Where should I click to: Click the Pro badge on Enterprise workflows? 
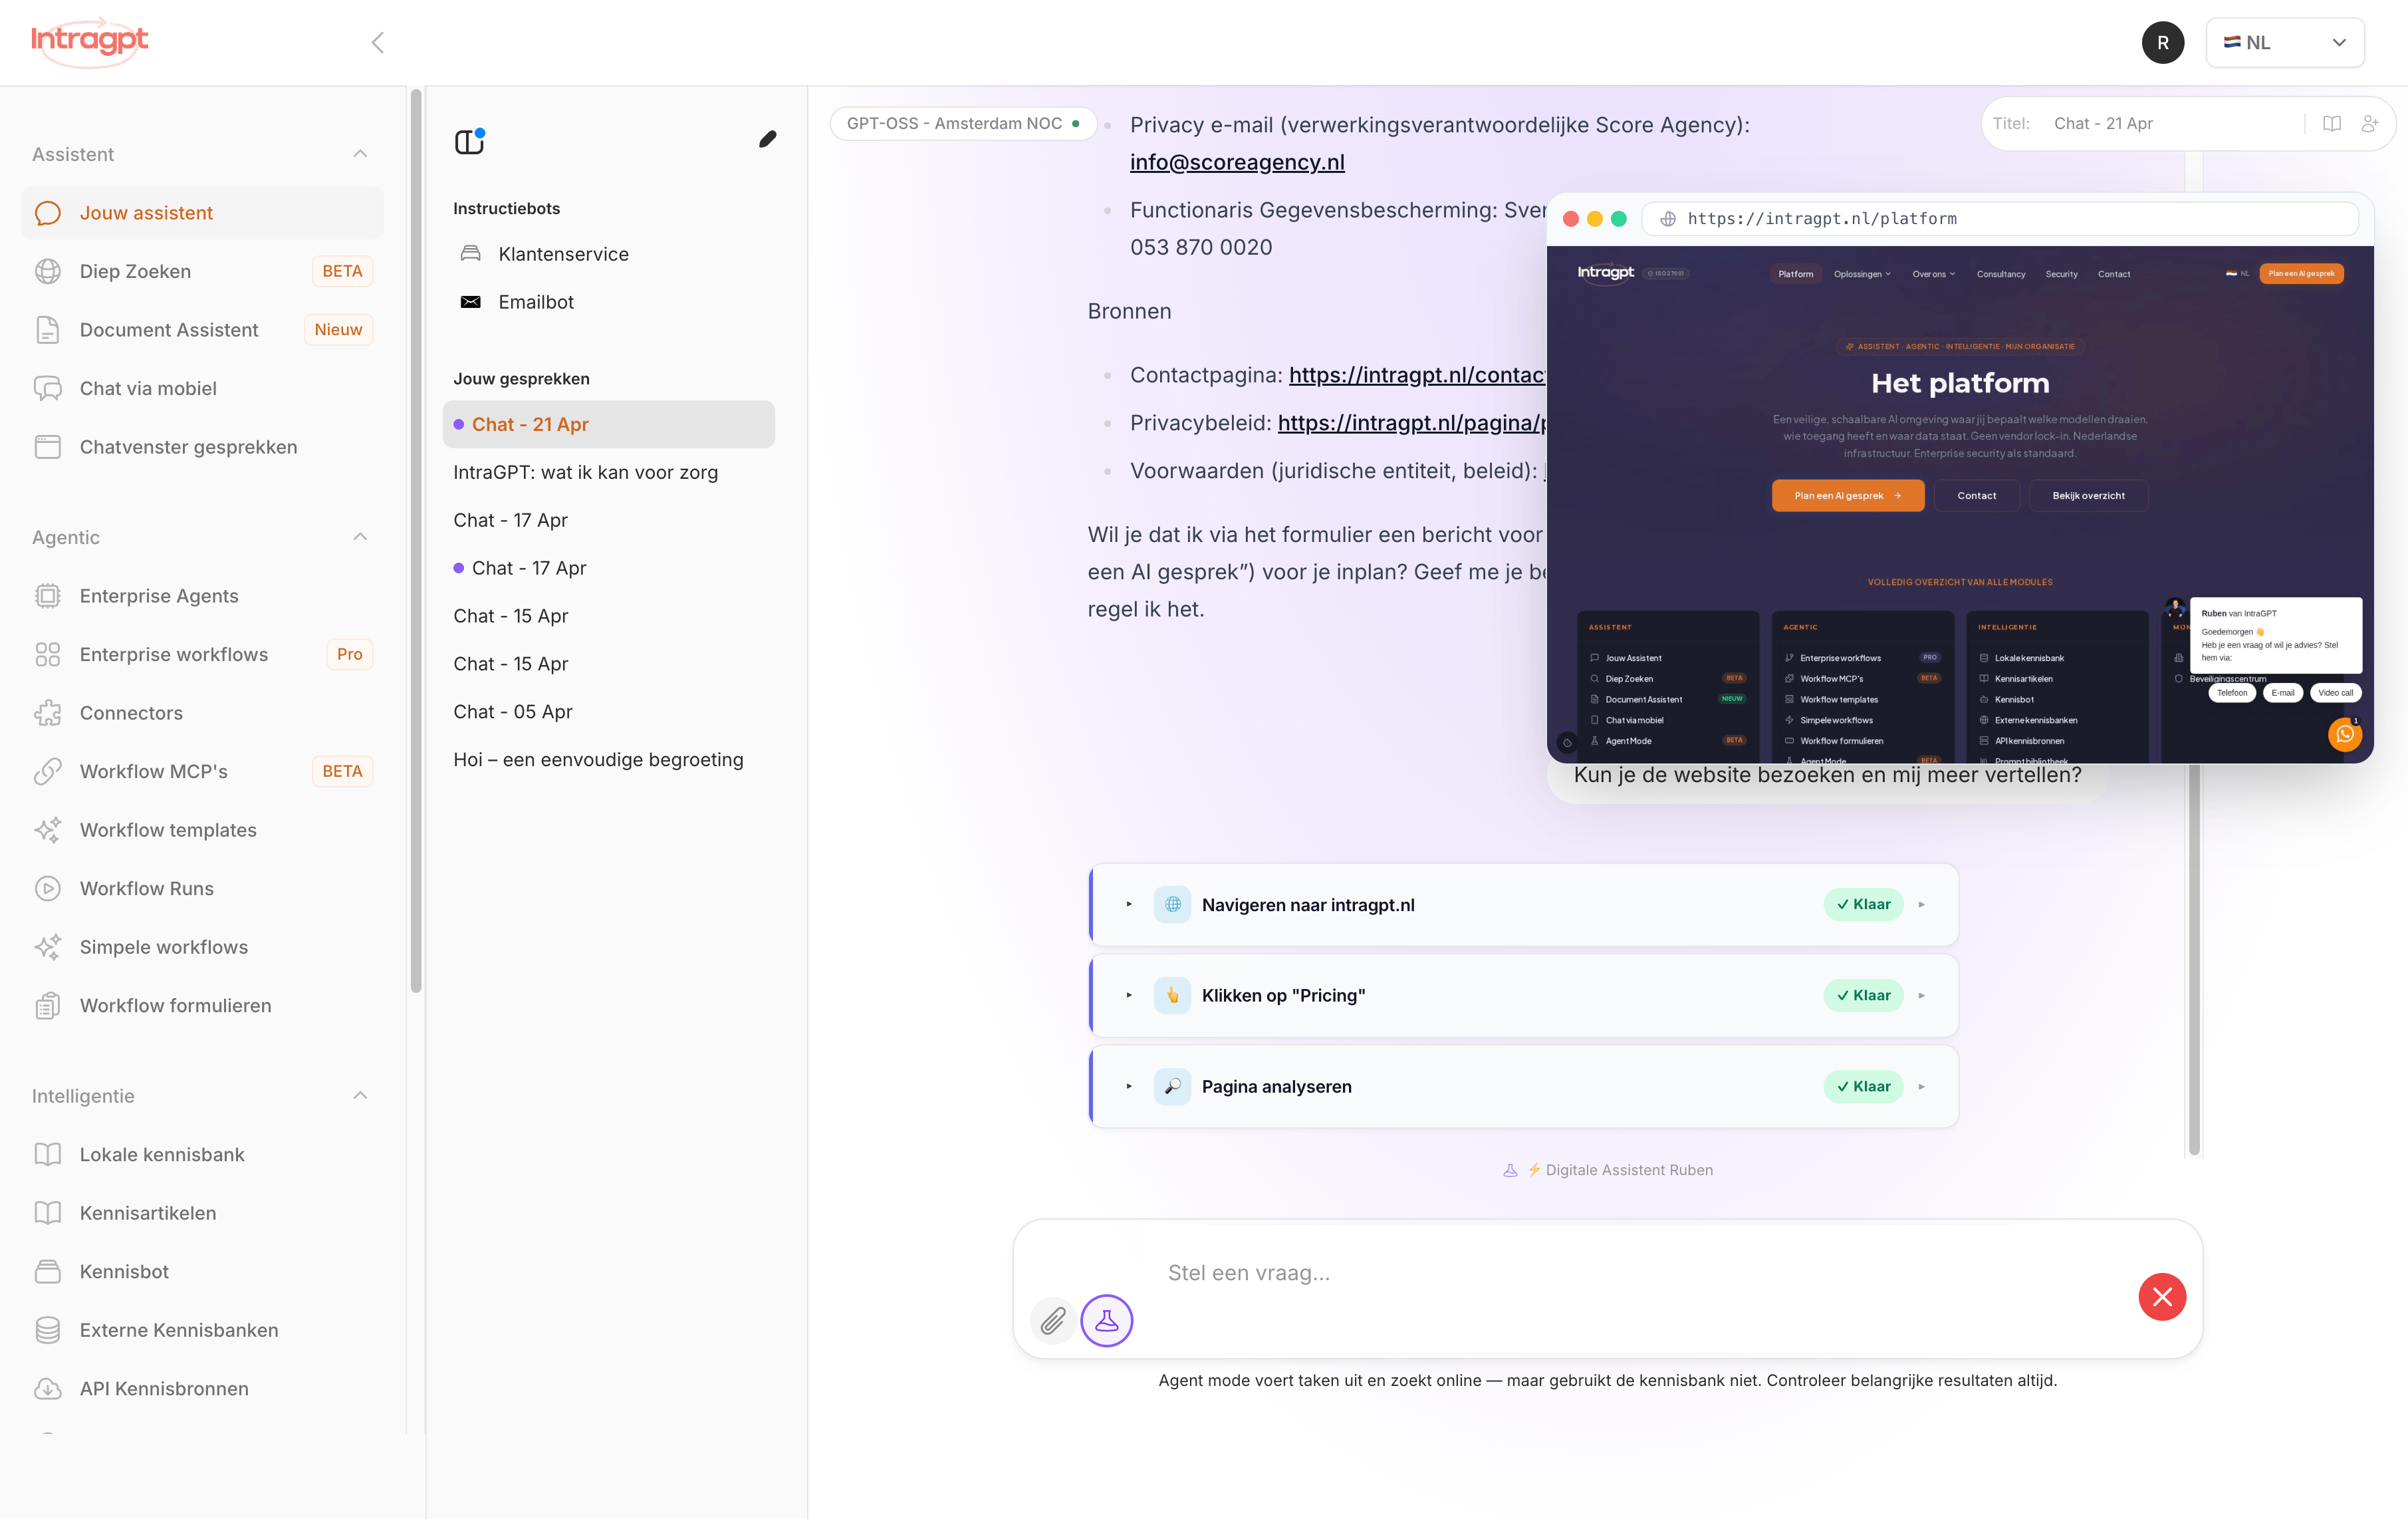coord(349,654)
